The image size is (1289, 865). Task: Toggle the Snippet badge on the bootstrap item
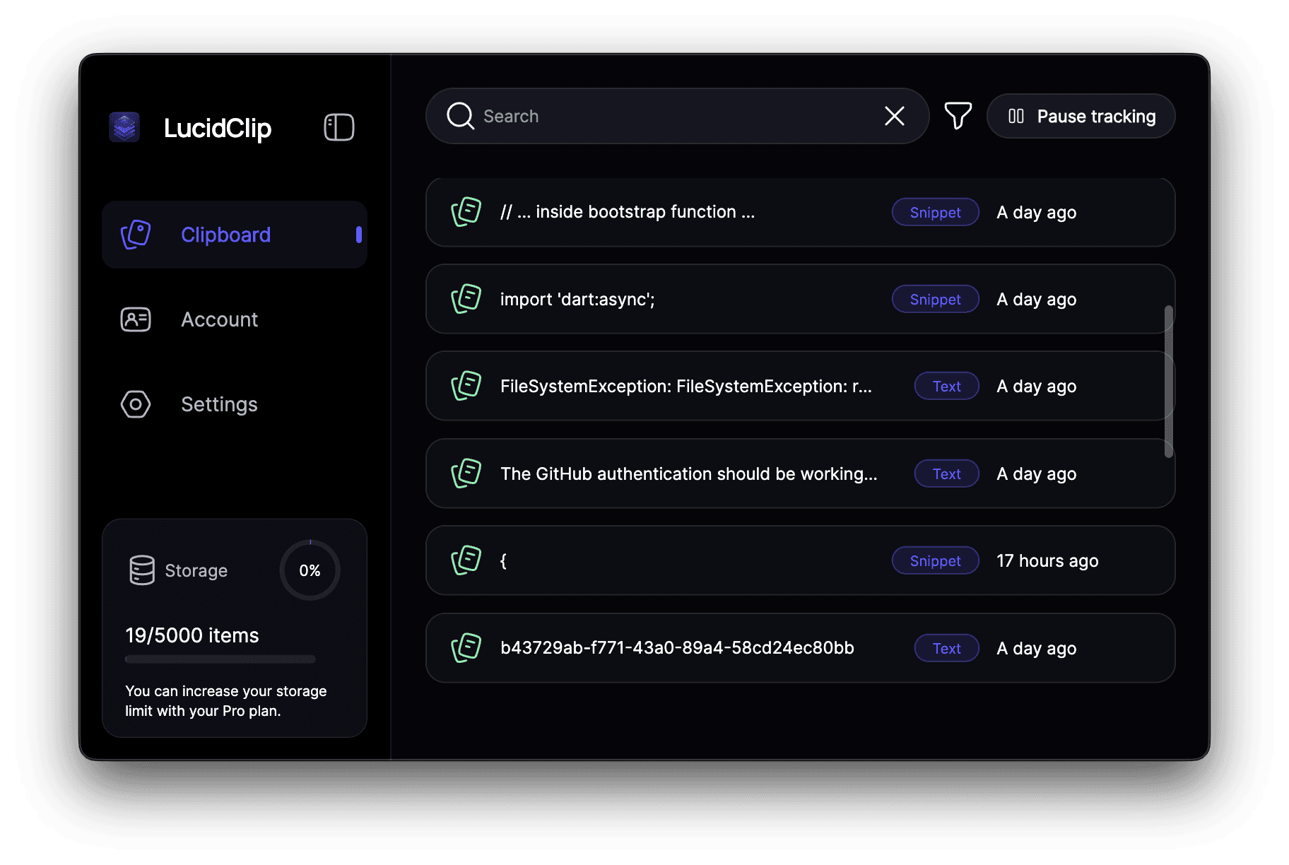point(935,212)
